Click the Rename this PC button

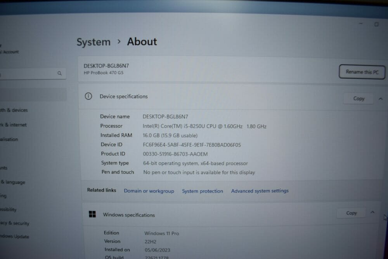(362, 72)
